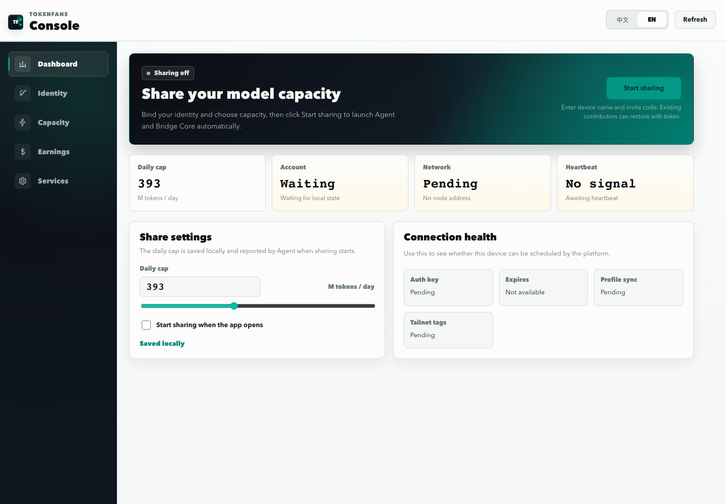
Task: Click the Account Waiting card
Action: coord(340,183)
